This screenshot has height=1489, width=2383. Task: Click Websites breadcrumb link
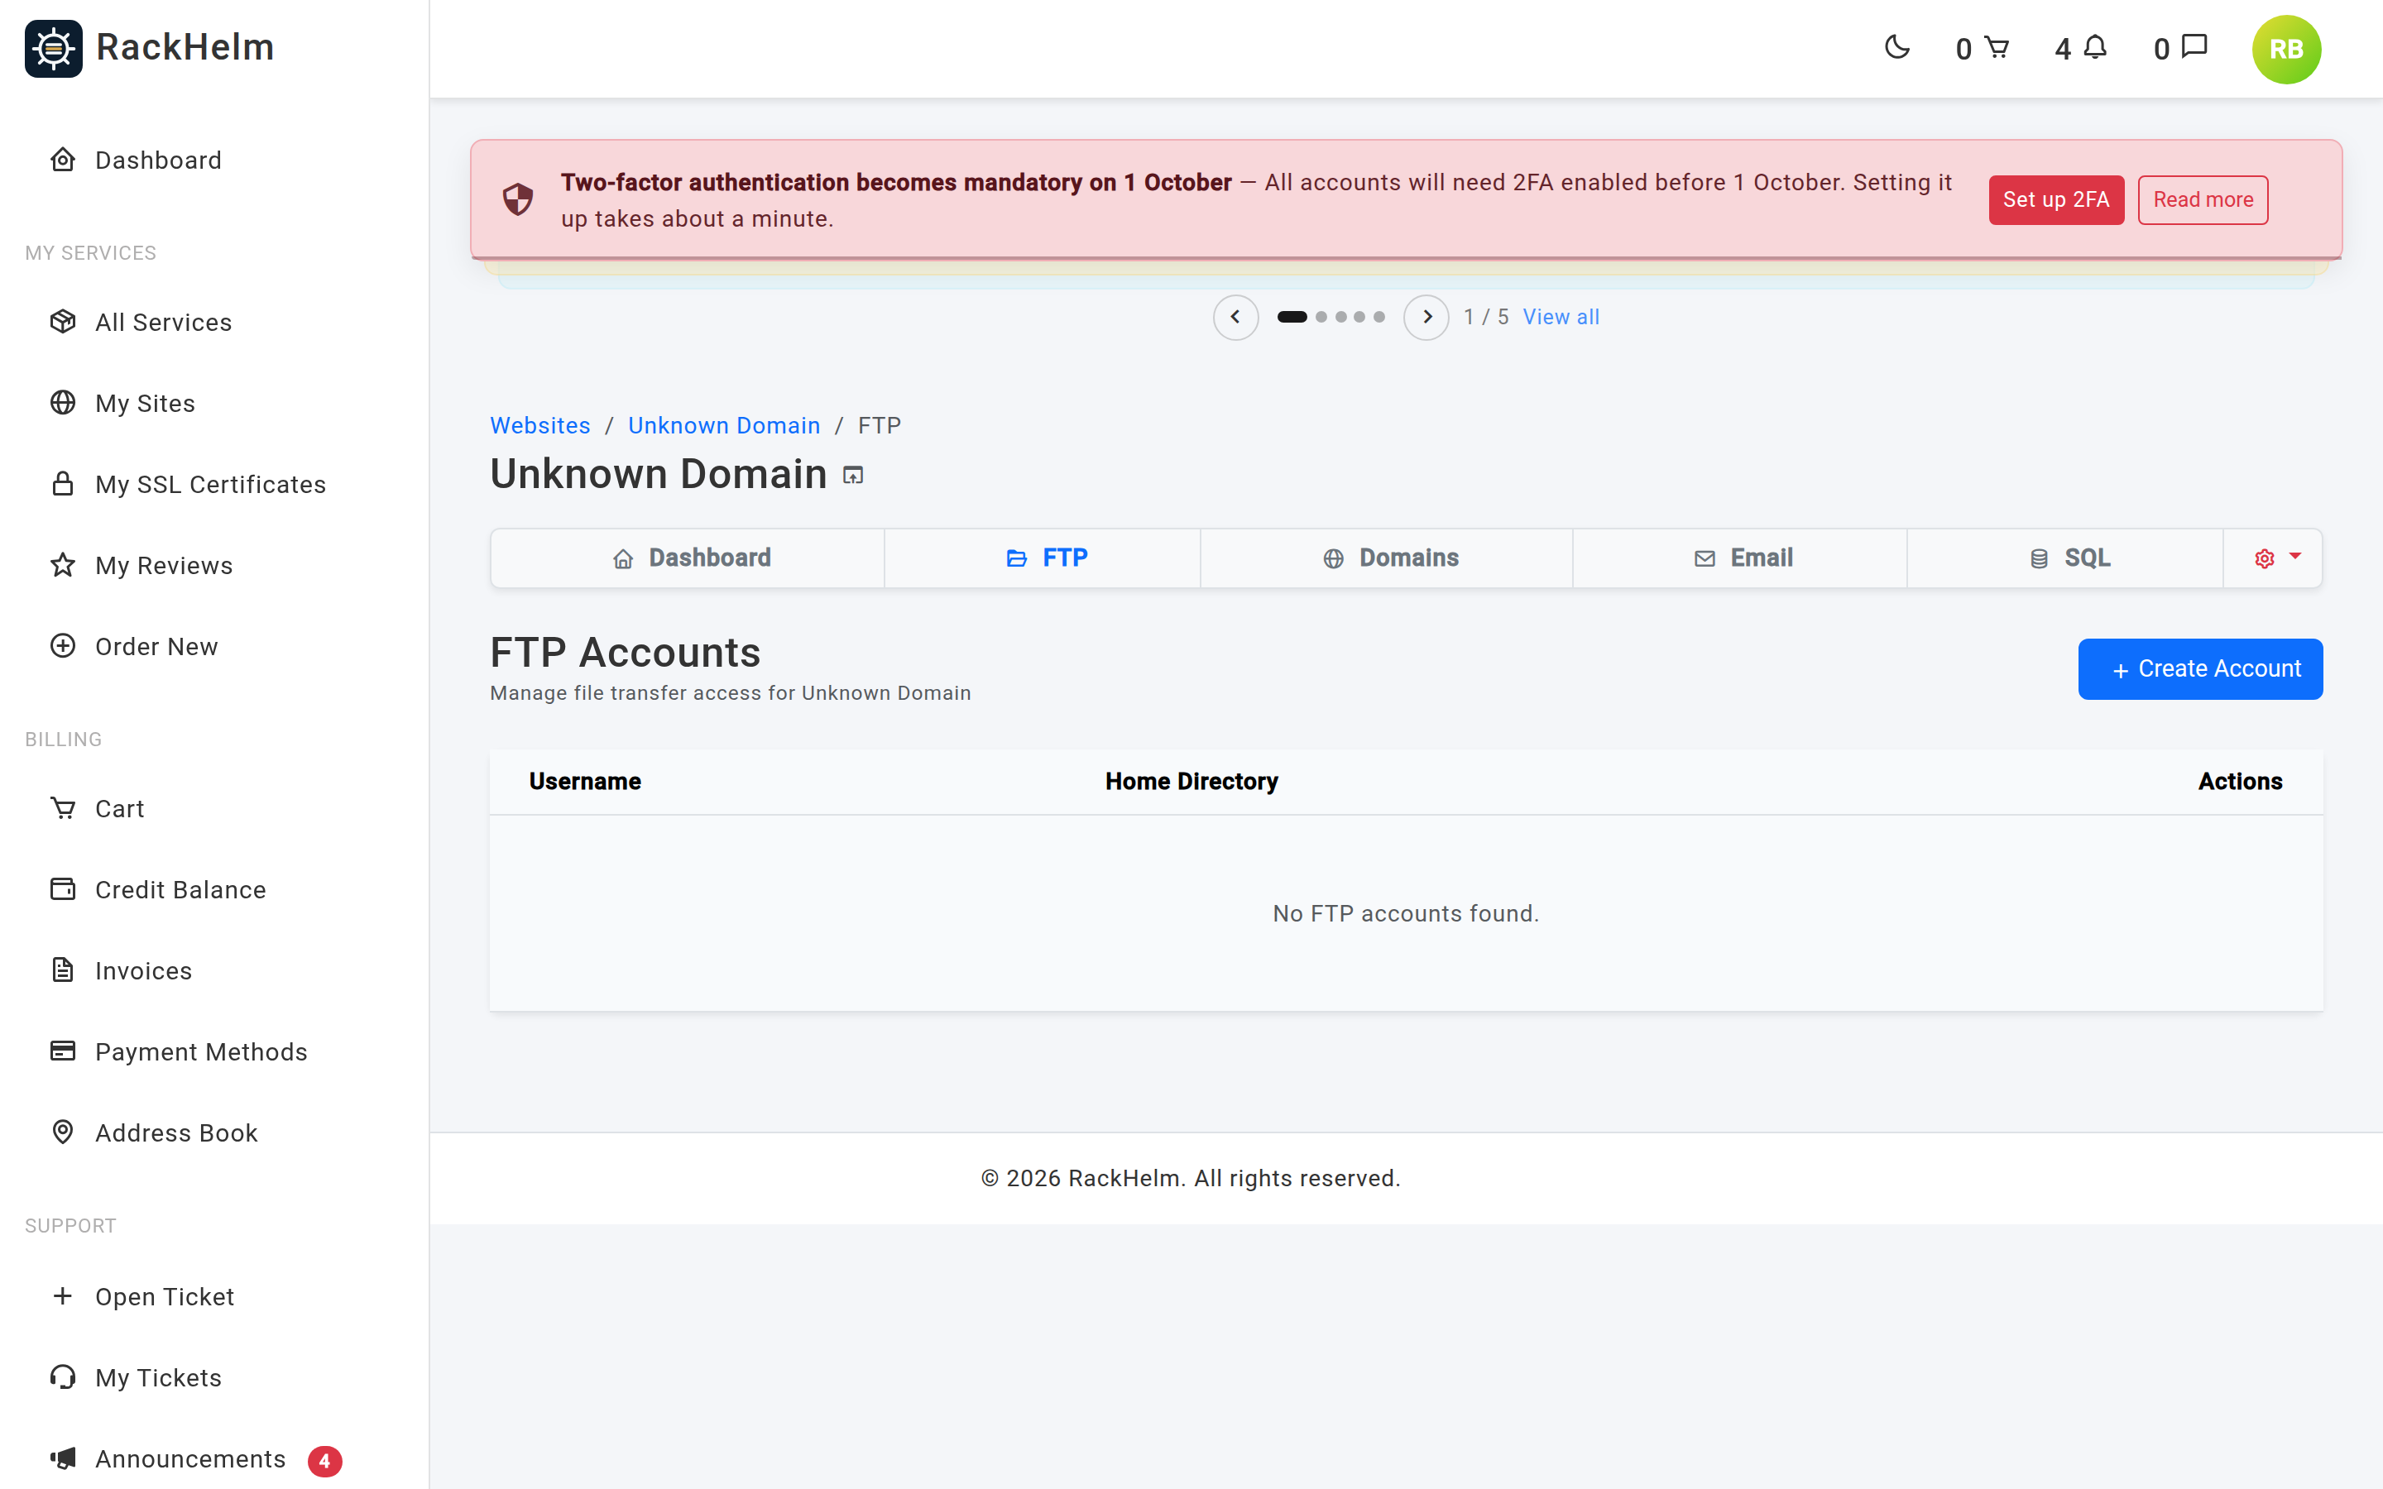pos(540,425)
